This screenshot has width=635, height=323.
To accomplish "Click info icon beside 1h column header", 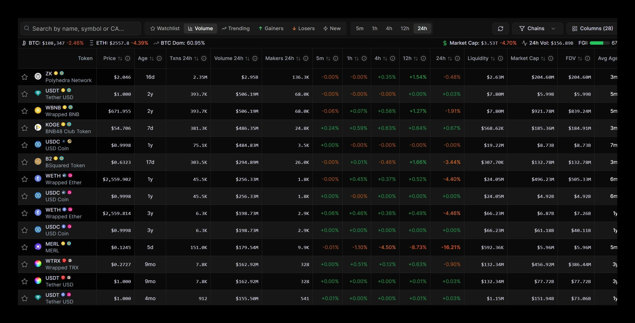I will [x=364, y=58].
